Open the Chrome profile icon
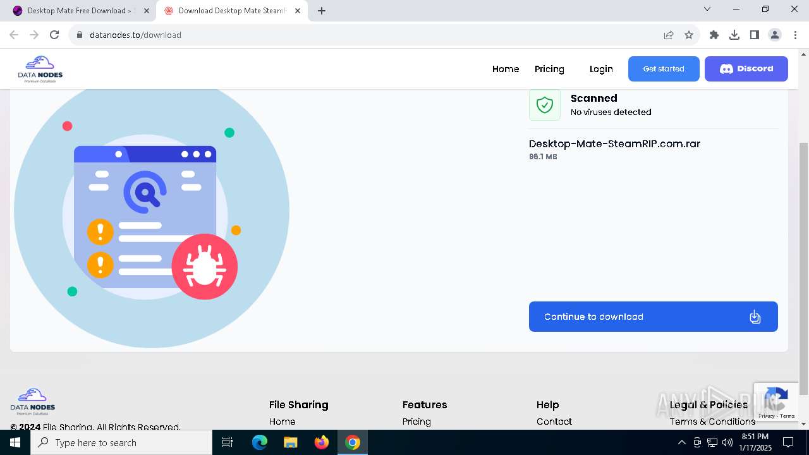Viewport: 809px width, 455px height. (x=775, y=35)
